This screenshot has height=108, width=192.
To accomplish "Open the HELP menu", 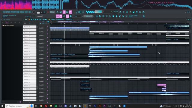I will click(x=30, y=12).
